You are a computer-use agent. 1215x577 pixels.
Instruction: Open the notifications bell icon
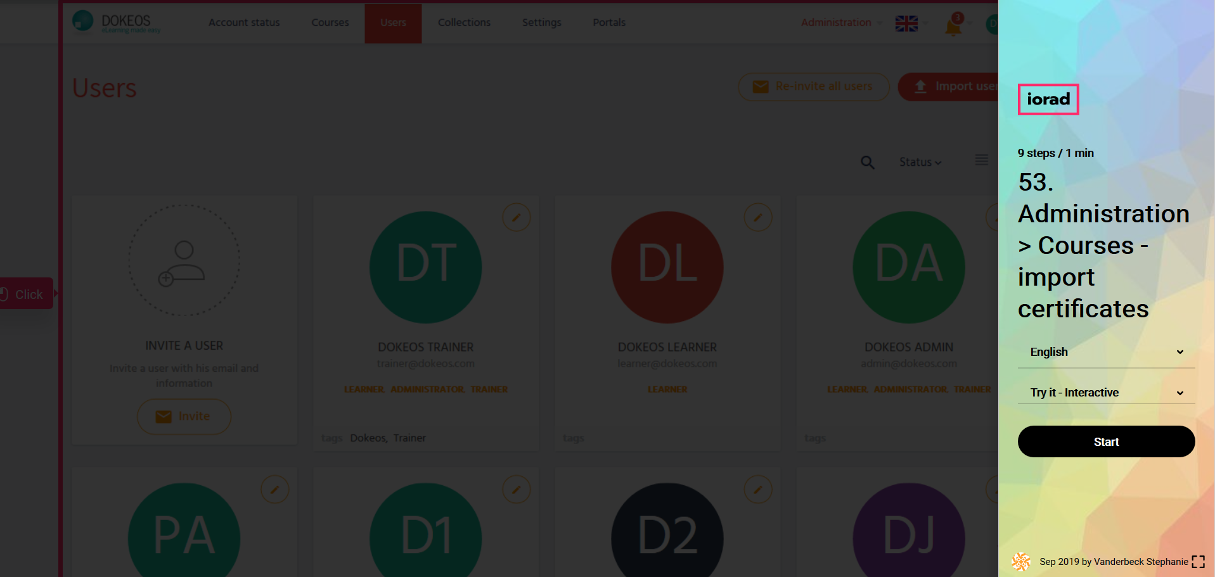(953, 26)
